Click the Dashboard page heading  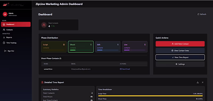45,14
